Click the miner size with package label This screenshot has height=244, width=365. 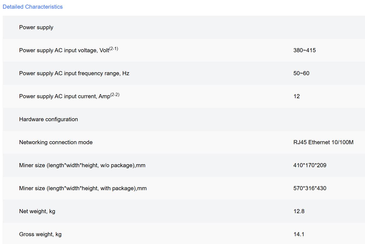point(83,188)
